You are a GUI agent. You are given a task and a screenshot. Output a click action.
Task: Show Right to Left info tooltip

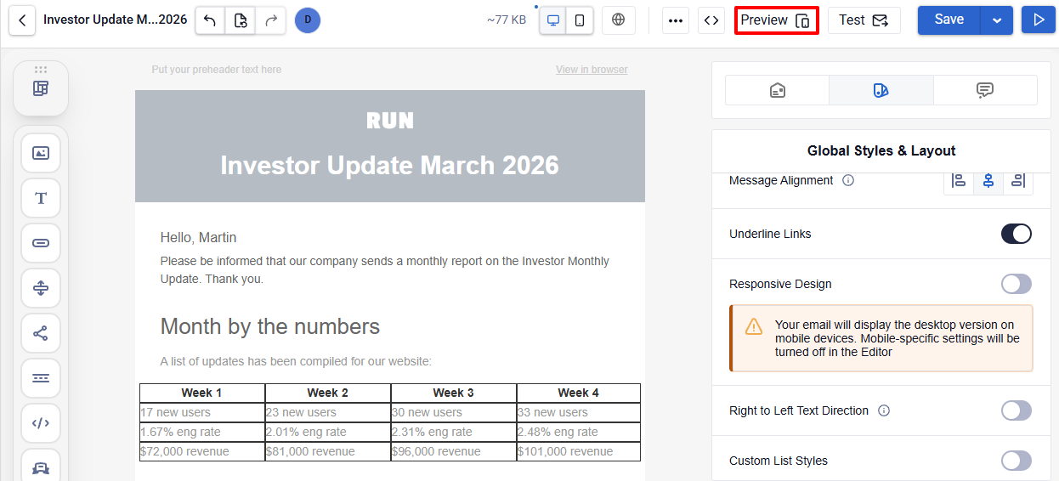884,410
